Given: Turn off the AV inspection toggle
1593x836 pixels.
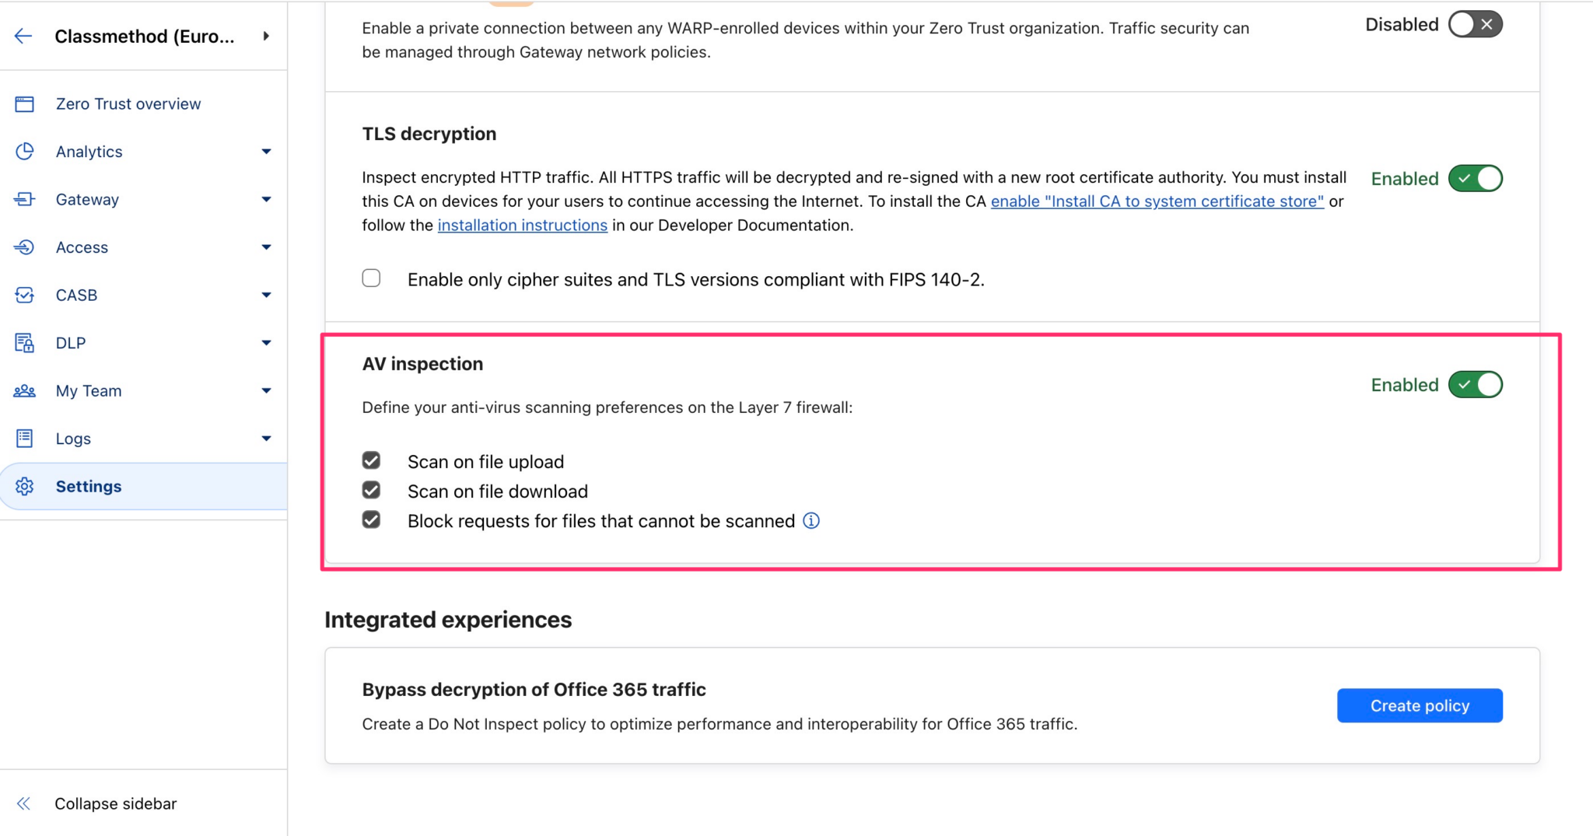Looking at the screenshot, I should (x=1475, y=384).
